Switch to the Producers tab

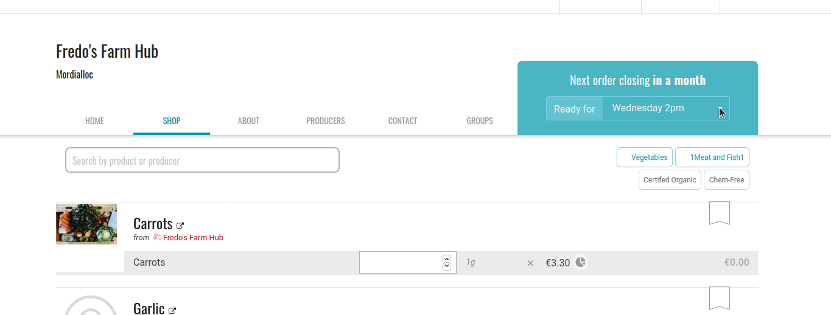(x=326, y=121)
